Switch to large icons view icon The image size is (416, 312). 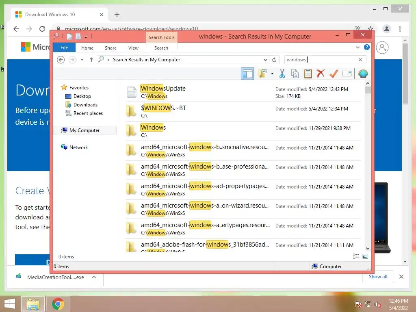pyautogui.click(x=365, y=256)
